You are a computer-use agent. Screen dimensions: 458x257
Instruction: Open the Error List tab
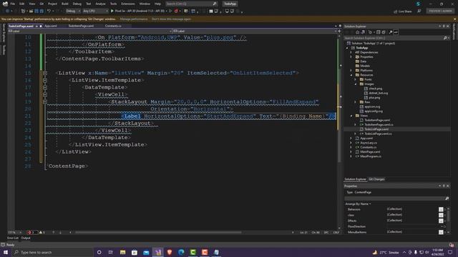(x=13, y=238)
